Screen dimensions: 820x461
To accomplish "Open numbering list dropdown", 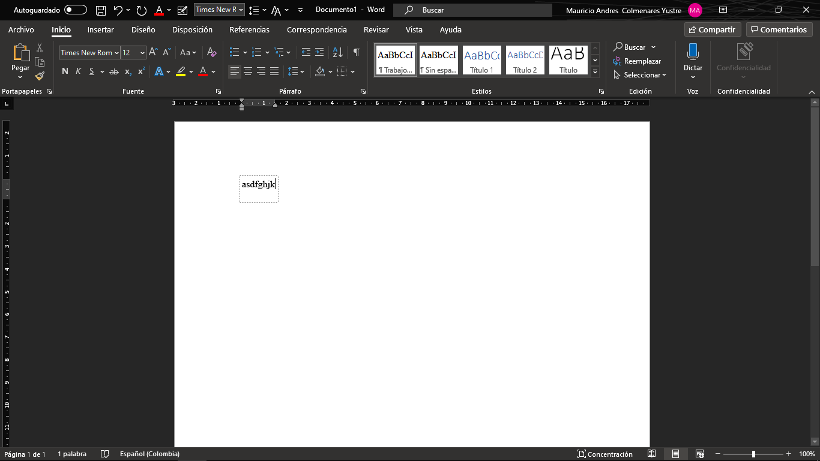I will [x=267, y=52].
